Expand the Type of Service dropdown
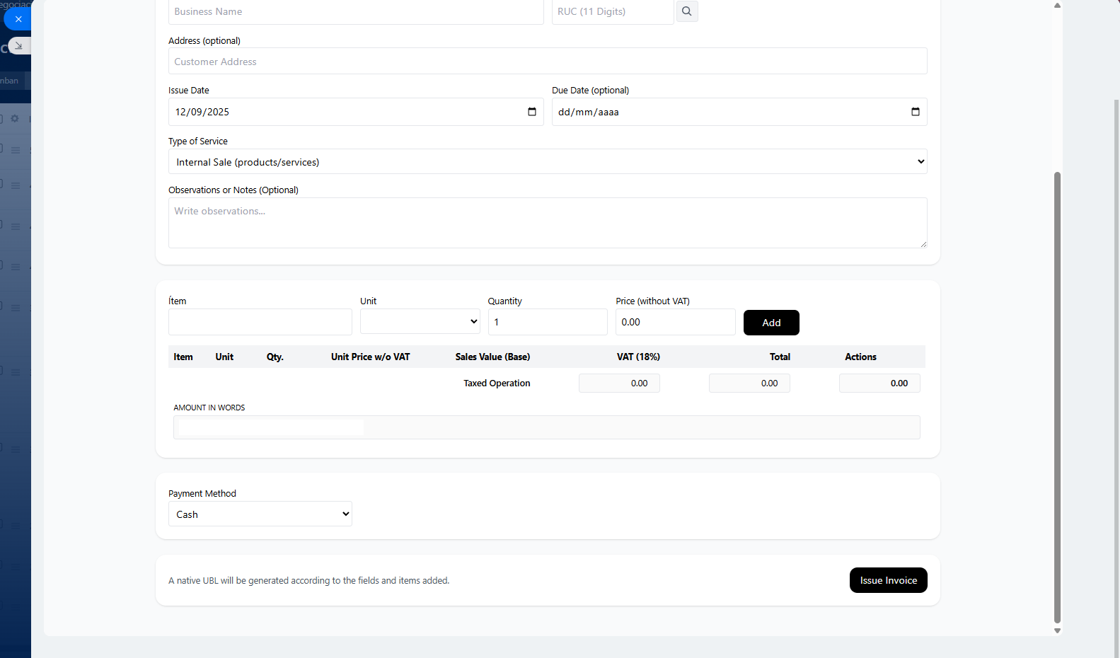Image resolution: width=1120 pixels, height=658 pixels. coord(547,162)
